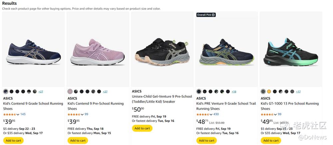333x145 pixels.
Task: Show +18 more colors for PRE Venture 9
Action: (234, 91)
